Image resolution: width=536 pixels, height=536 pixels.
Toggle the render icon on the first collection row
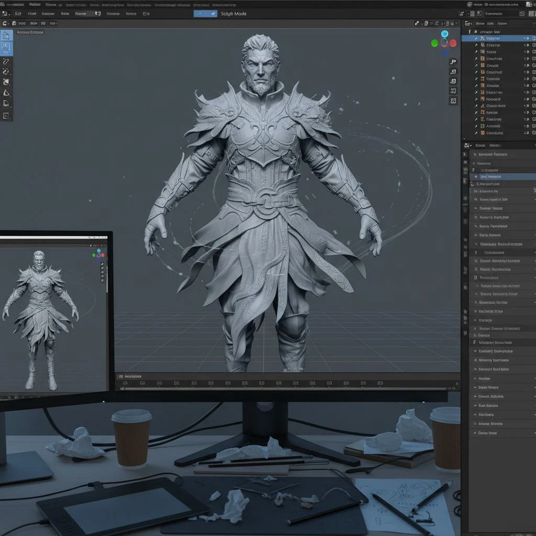(533, 38)
